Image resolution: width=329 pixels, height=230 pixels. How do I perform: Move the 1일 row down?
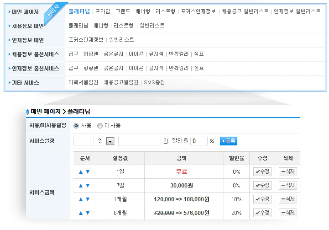(88, 172)
